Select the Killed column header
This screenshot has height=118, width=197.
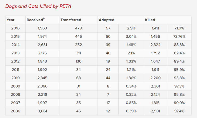(x=150, y=20)
